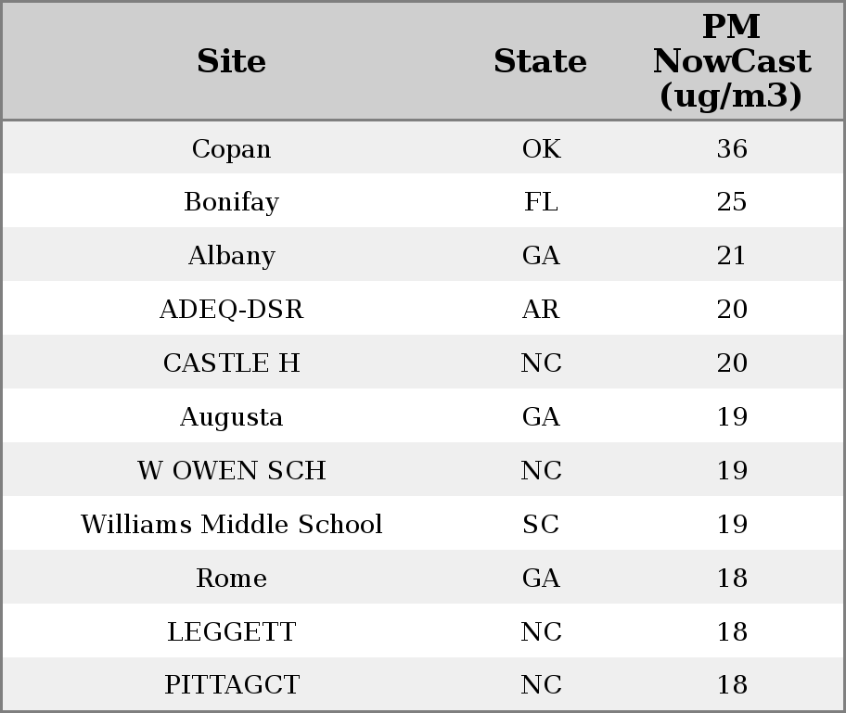
Task: Click the Albany site name
Action: click(x=231, y=256)
